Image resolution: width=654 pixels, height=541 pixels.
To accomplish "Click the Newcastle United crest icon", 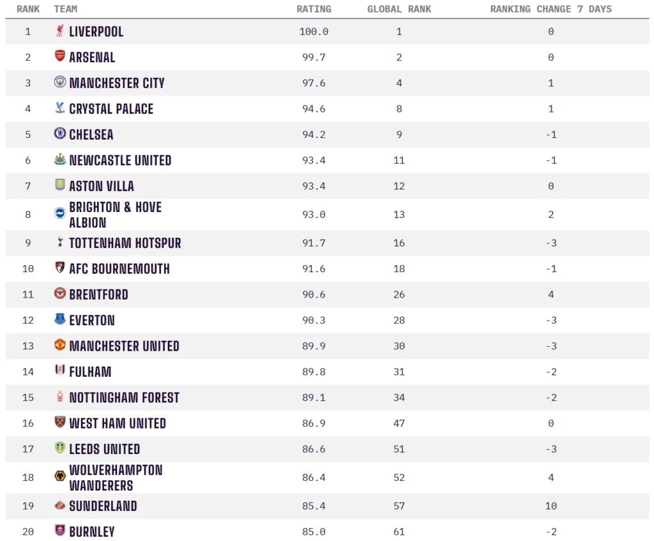I will [x=60, y=160].
